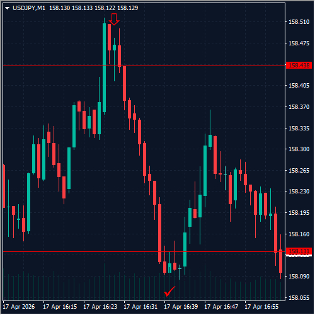Select the open price value 158.130
The image size is (315, 315).
pyautogui.click(x=59, y=8)
